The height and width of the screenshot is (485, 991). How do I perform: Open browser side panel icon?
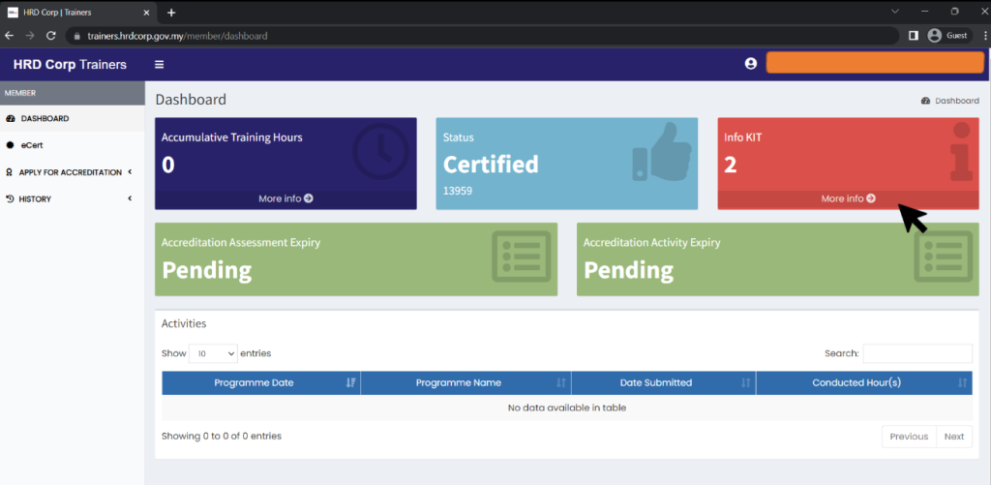[913, 36]
